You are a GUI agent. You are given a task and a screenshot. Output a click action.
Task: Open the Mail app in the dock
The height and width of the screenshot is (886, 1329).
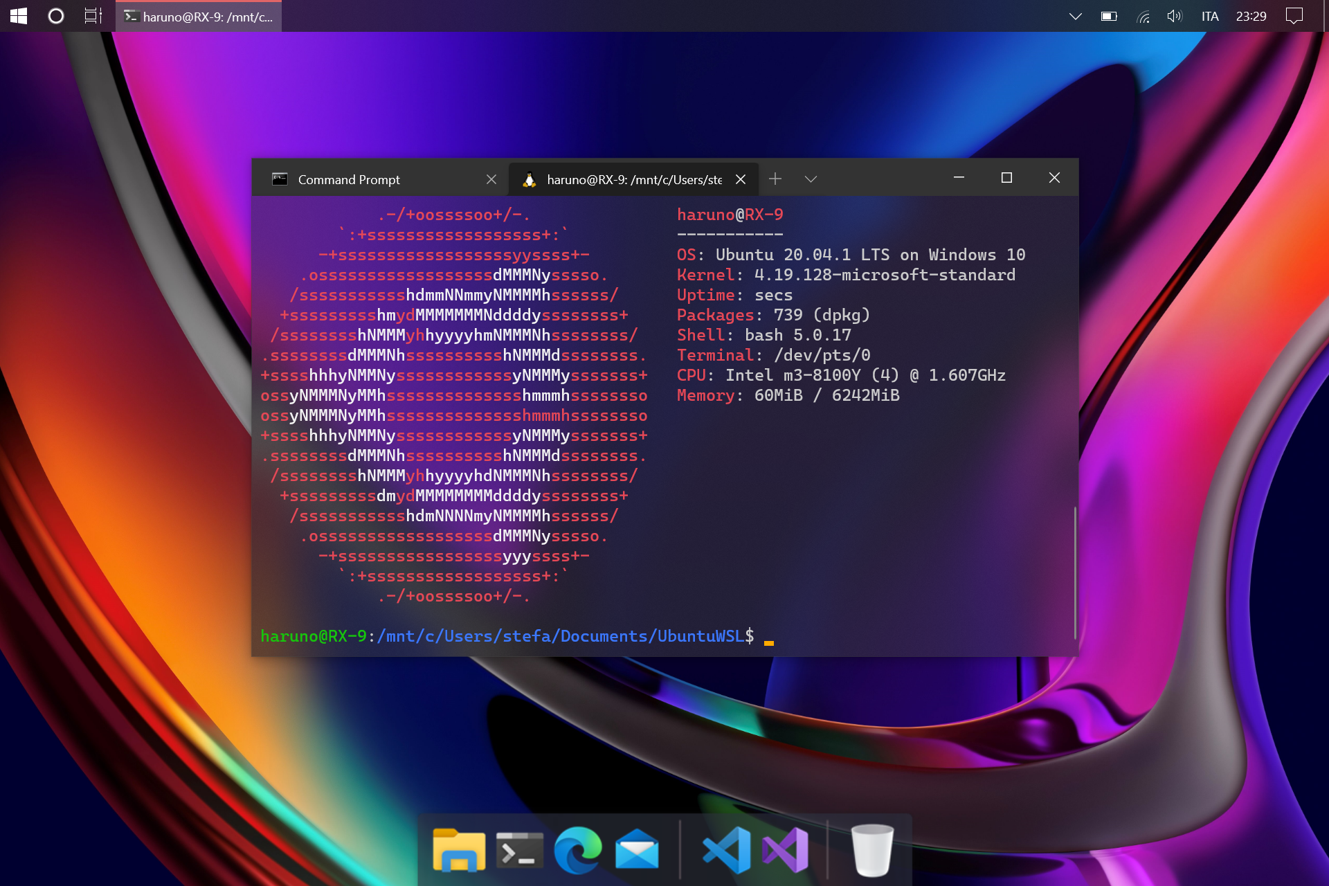click(x=637, y=849)
